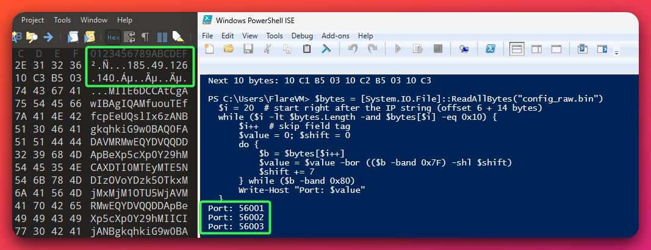Click the text row wIBAgIQAMfuouTEf
Screen dimensions: 651x250
pyautogui.click(x=138, y=103)
